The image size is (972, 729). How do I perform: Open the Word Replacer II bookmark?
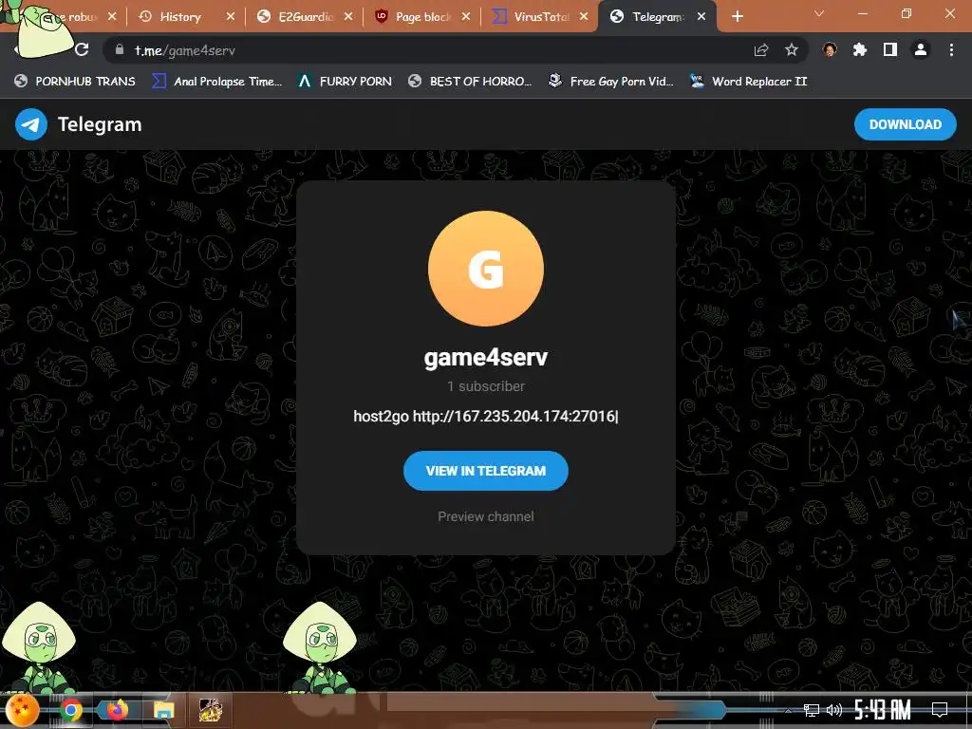click(x=749, y=82)
